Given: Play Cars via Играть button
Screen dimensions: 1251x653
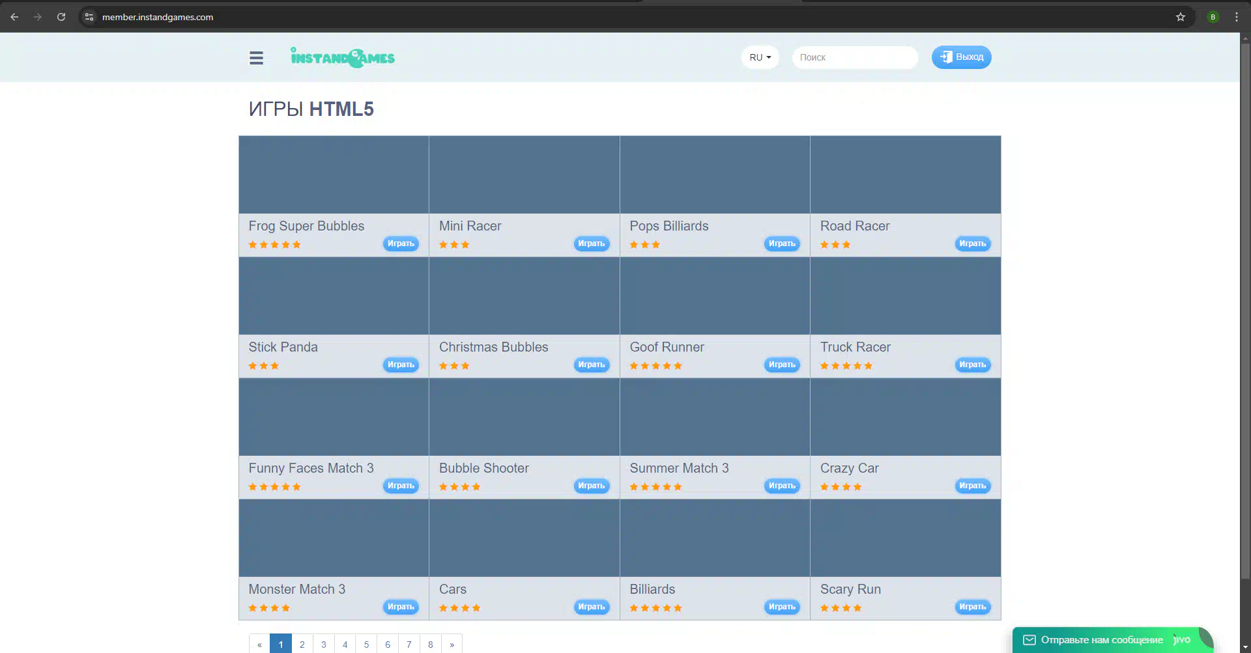Looking at the screenshot, I should [x=592, y=607].
